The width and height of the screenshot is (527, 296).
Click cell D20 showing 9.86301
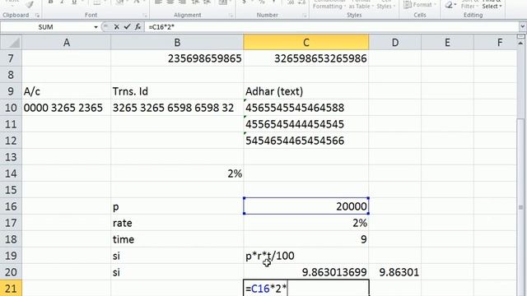(395, 272)
